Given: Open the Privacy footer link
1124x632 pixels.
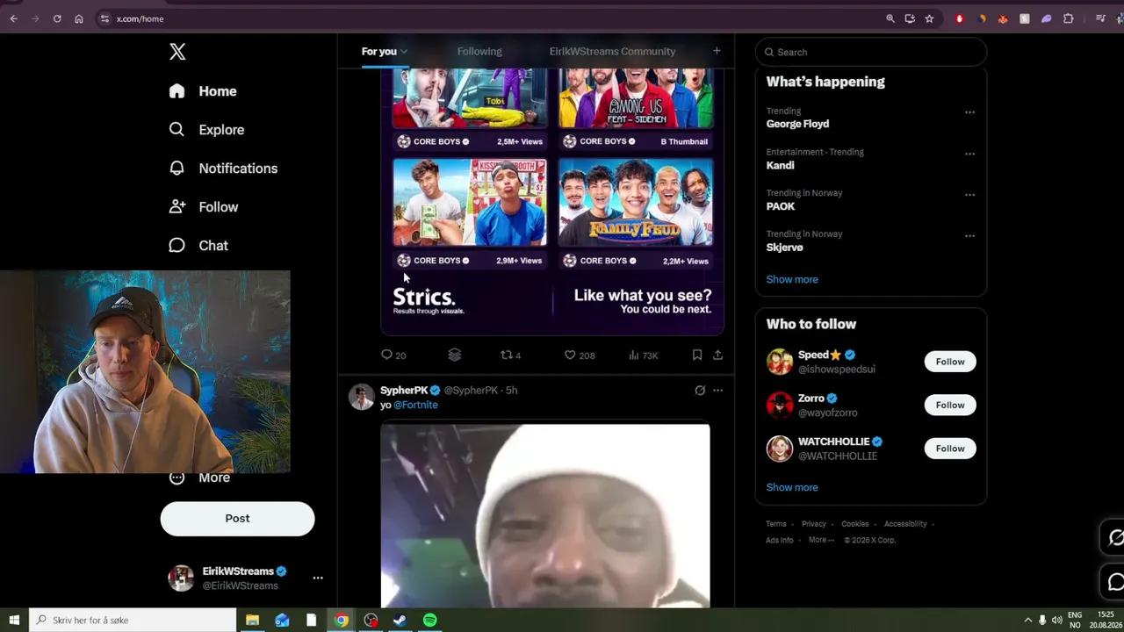Looking at the screenshot, I should [x=814, y=524].
